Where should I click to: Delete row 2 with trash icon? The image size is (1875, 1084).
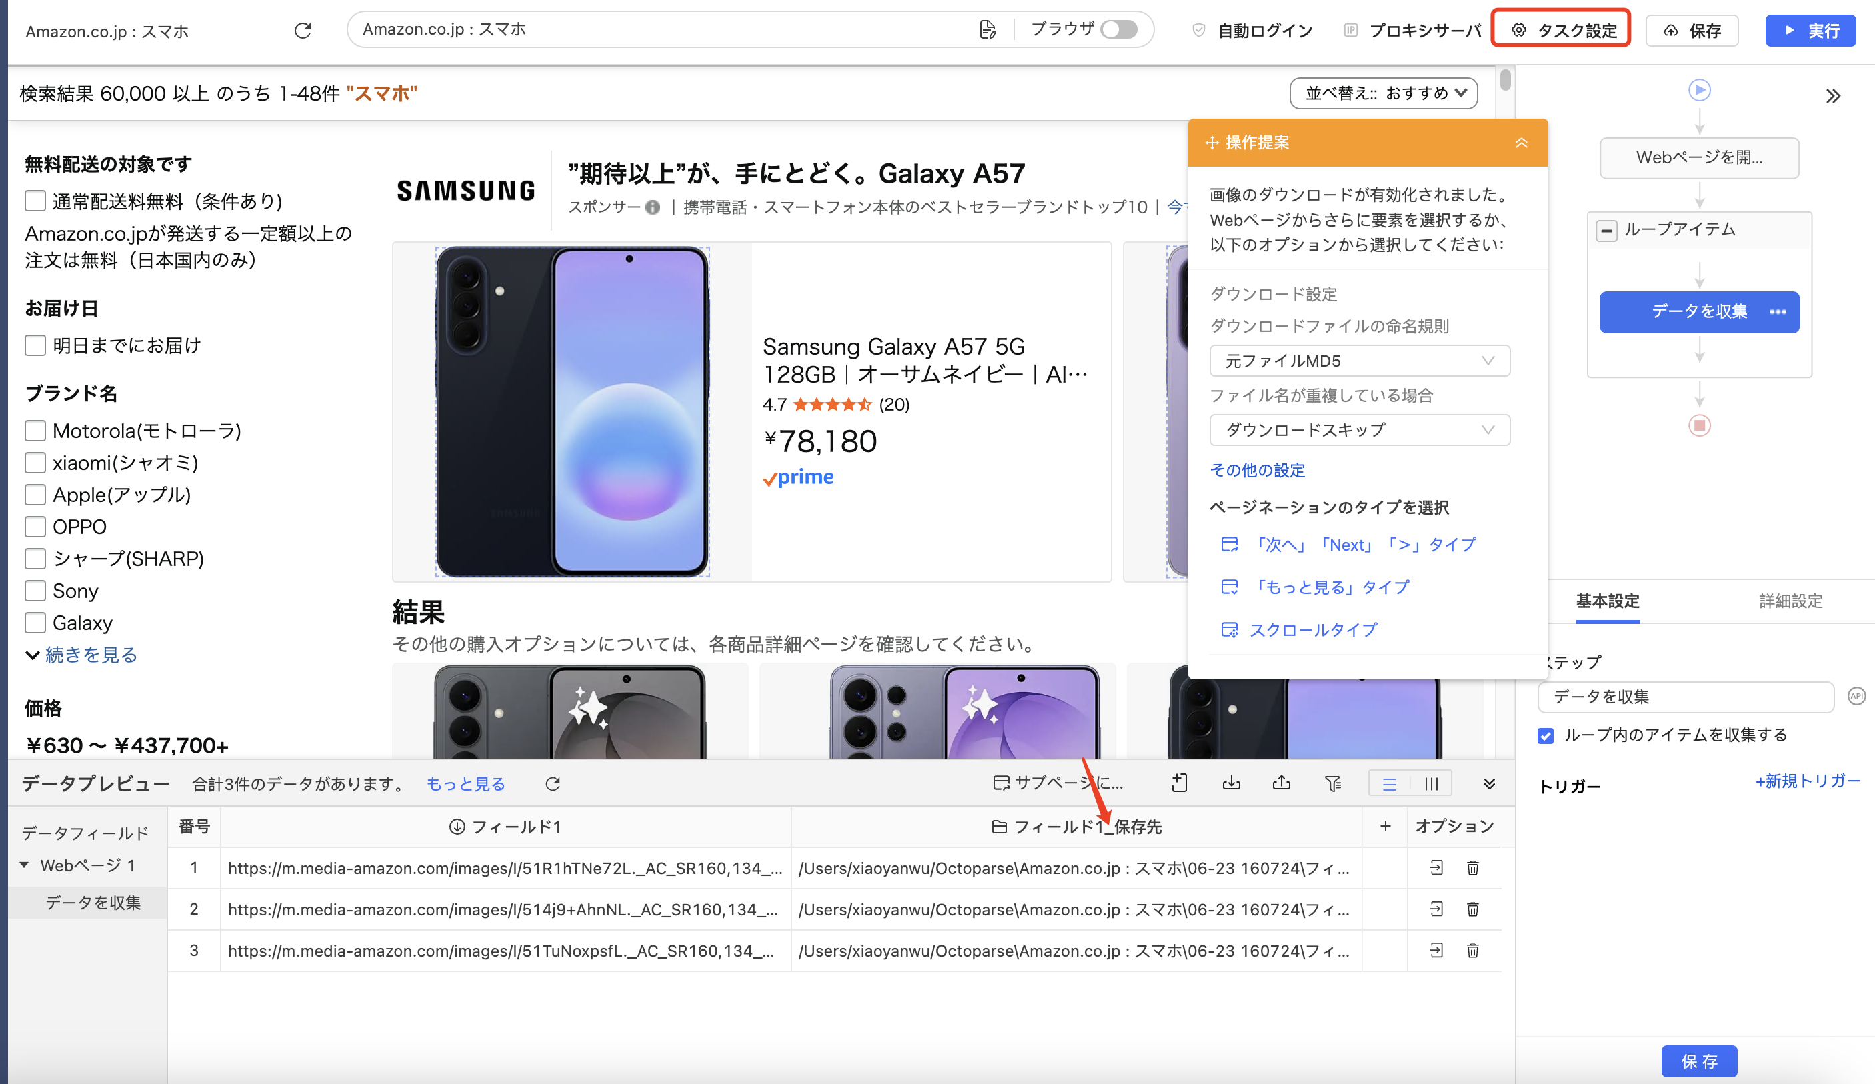1472,909
